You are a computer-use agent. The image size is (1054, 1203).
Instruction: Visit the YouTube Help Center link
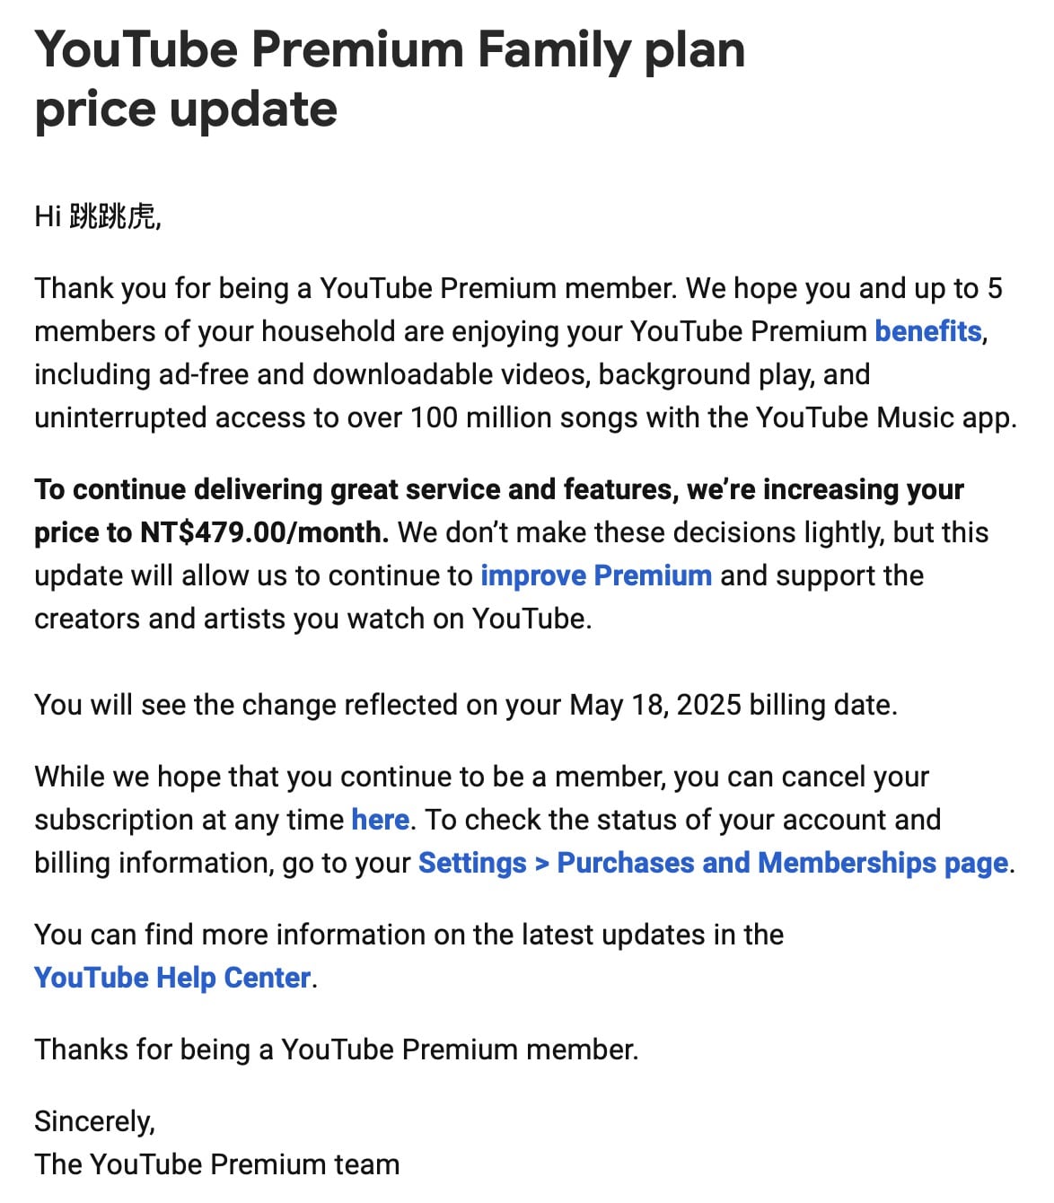pyautogui.click(x=172, y=978)
